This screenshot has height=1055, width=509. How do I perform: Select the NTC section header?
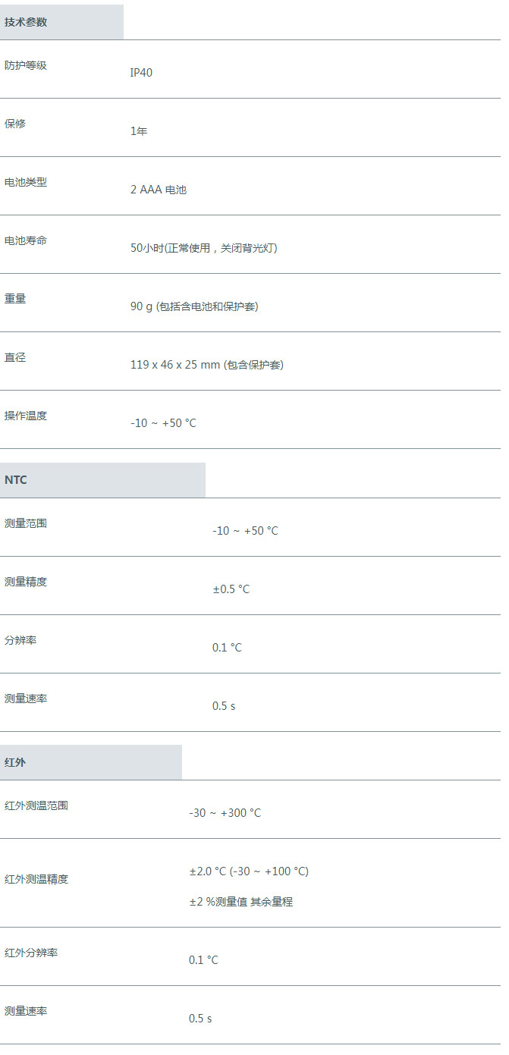coord(102,480)
